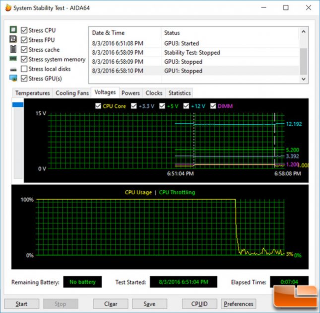
Task: Toggle the Stress GPU(s) checkbox
Action: [24, 78]
